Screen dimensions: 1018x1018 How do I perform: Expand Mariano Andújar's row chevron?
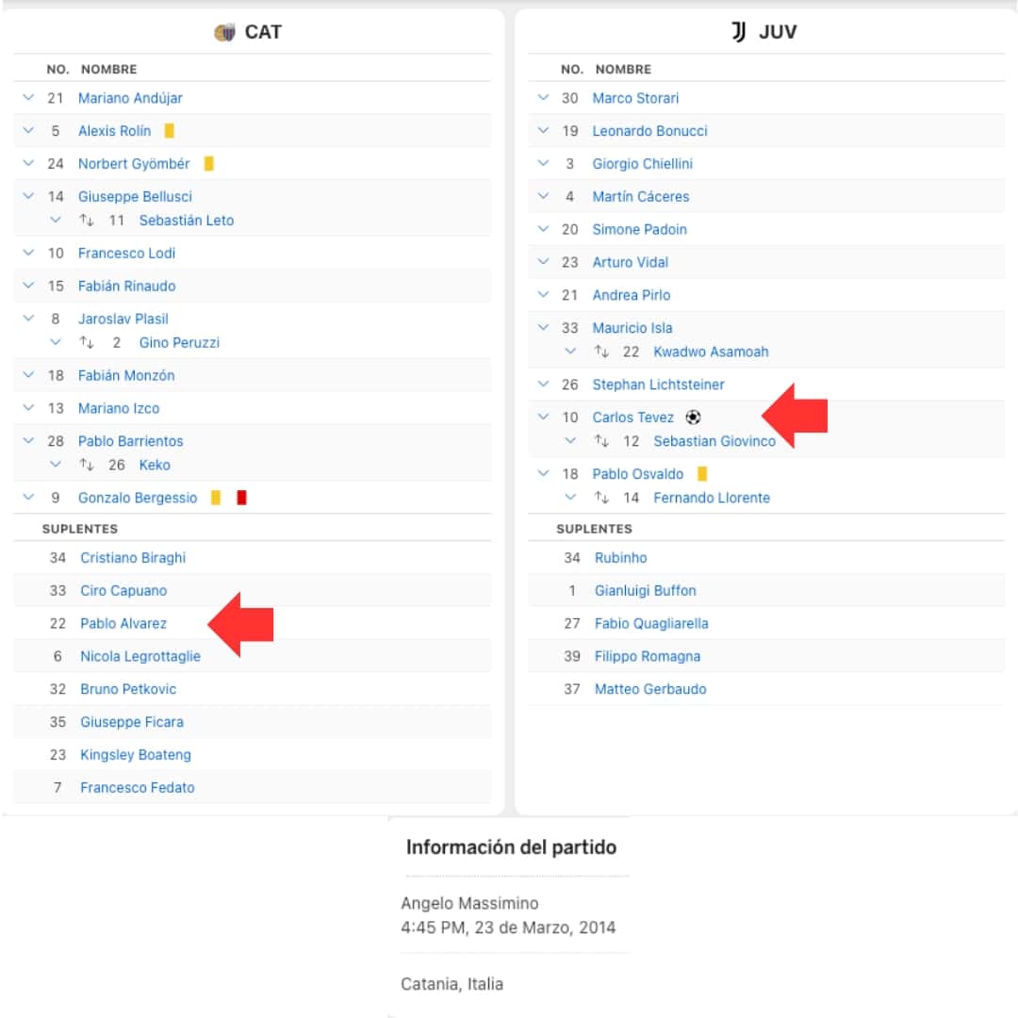28,98
